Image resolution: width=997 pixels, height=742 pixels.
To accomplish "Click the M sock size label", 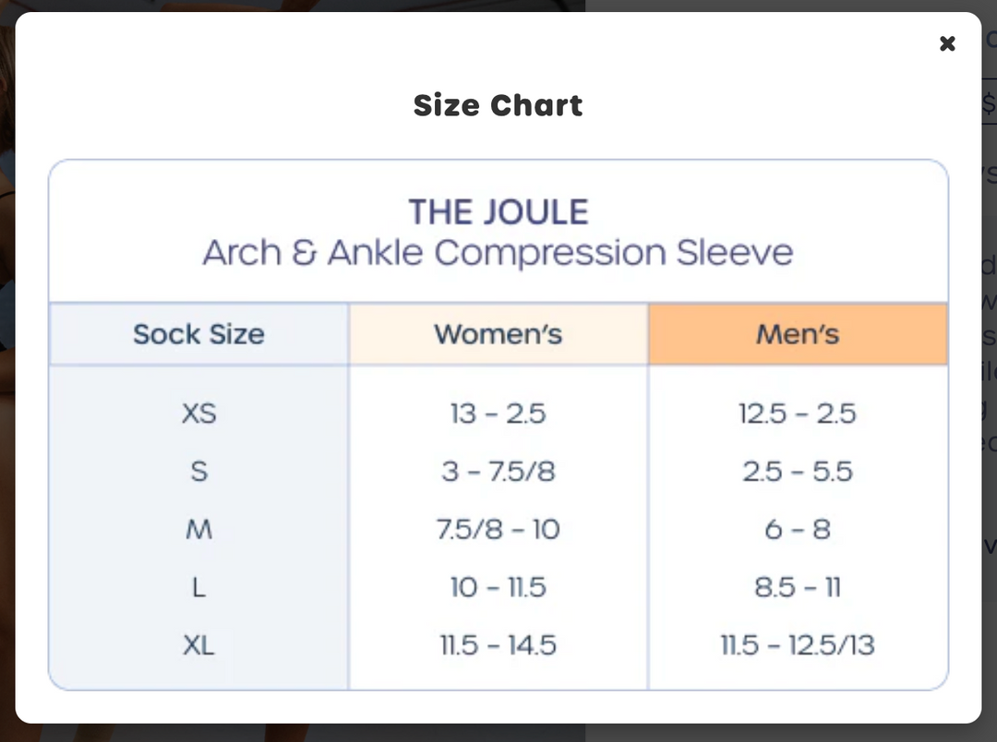I will point(198,530).
